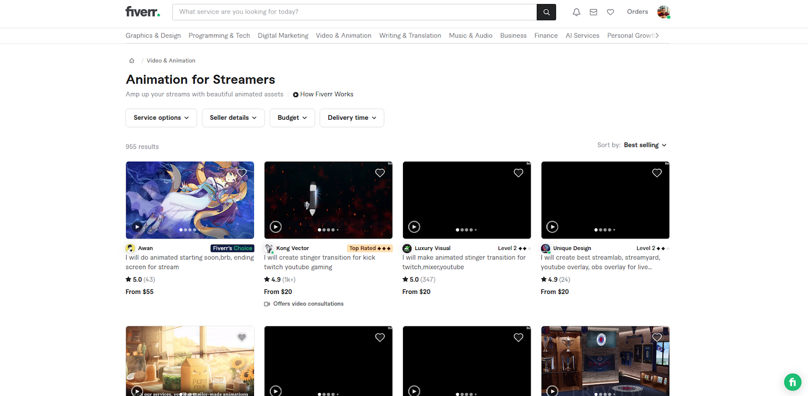The width and height of the screenshot is (808, 396).
Task: Click Video & Animation breadcrumb link
Action: (x=171, y=61)
